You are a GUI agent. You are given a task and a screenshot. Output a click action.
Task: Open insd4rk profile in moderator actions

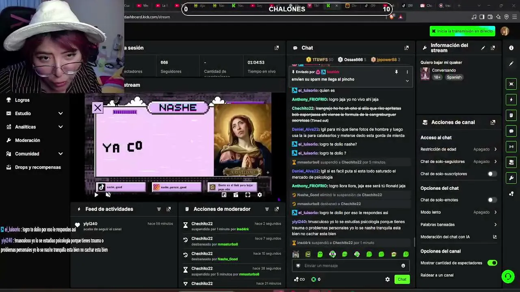tap(243, 229)
